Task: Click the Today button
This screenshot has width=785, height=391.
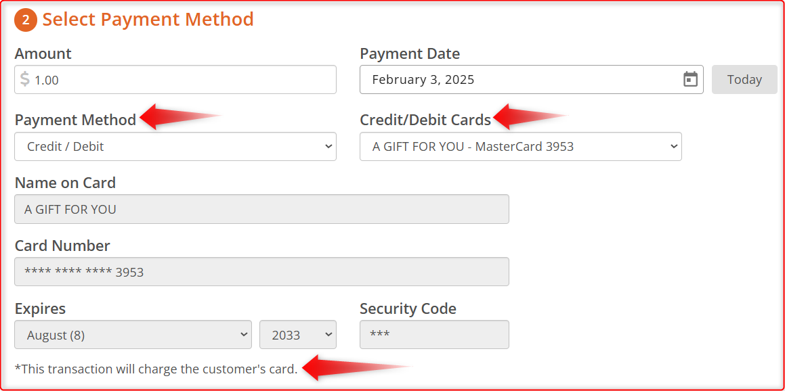Action: click(744, 80)
